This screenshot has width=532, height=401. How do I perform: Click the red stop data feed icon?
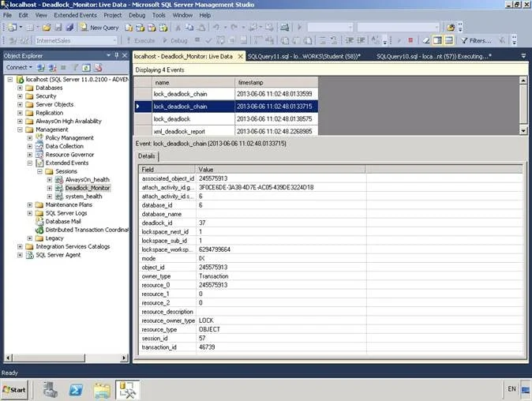410,41
